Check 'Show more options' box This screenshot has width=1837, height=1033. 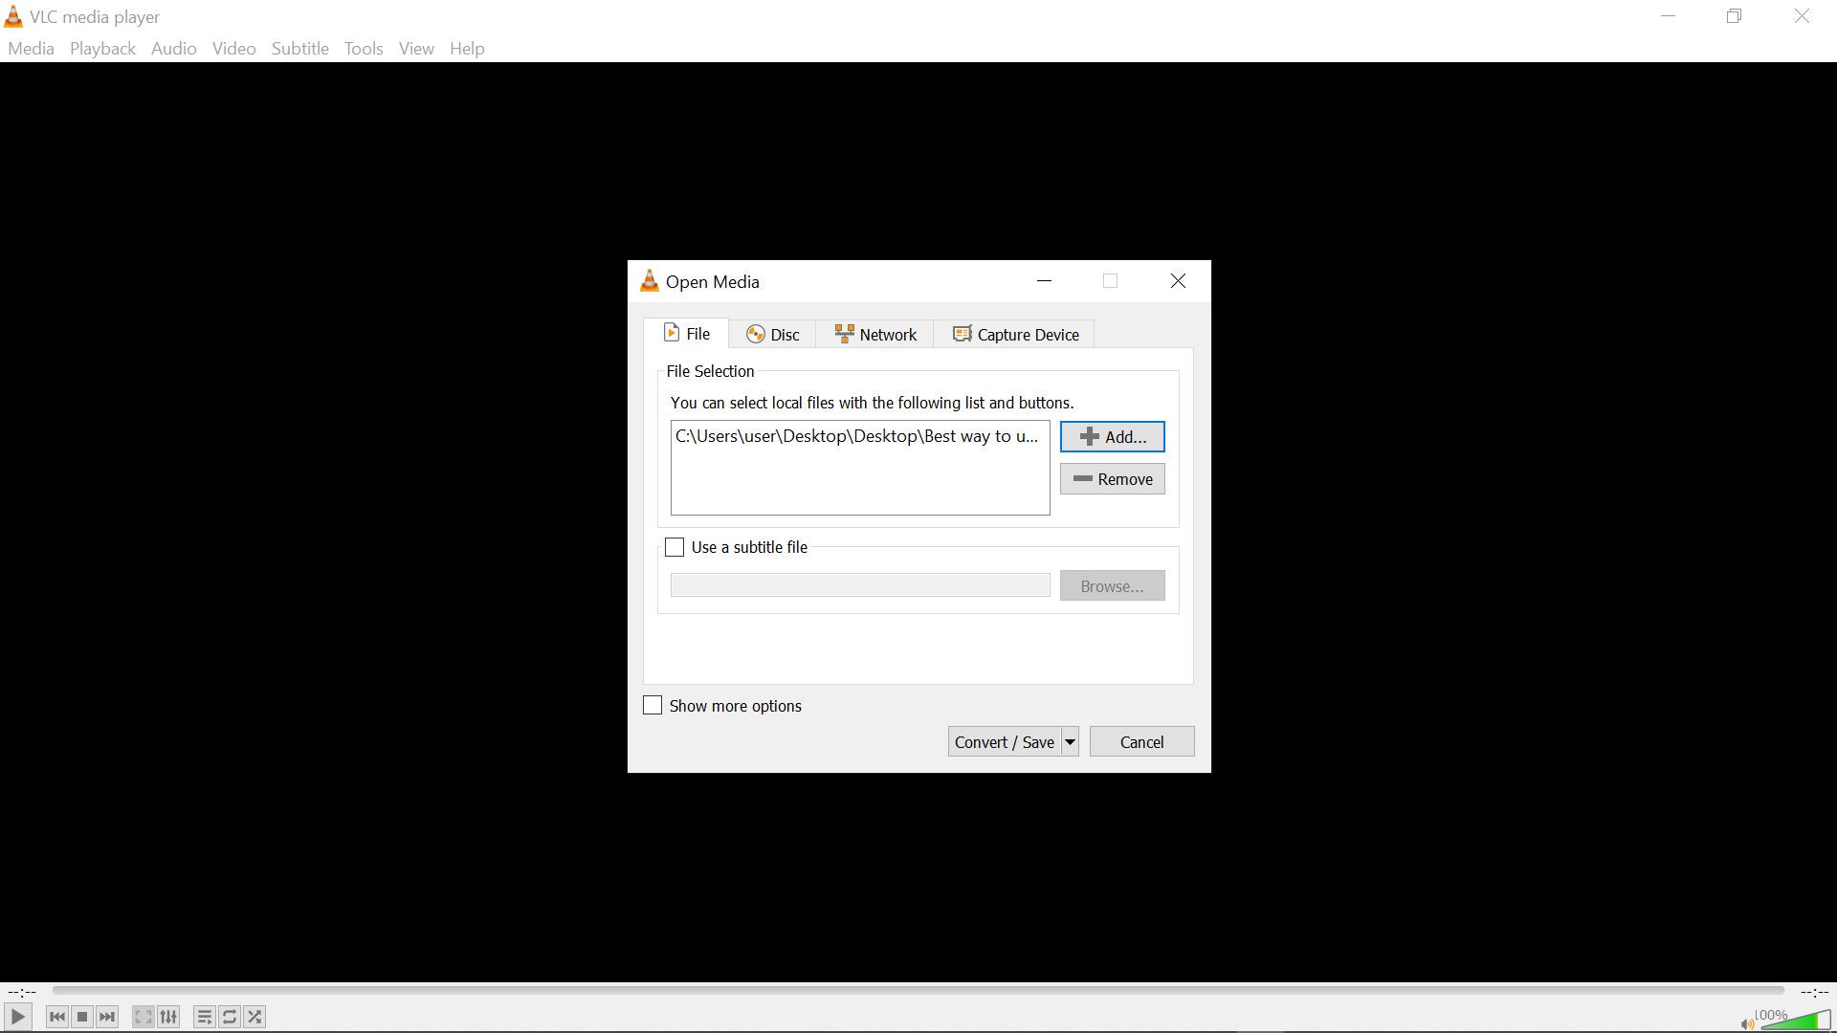(653, 706)
